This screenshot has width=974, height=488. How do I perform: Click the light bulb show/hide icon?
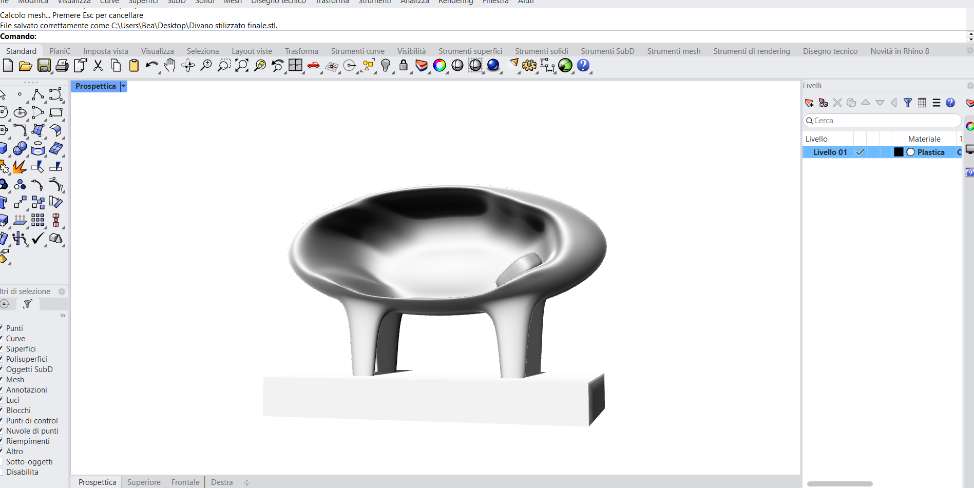click(x=386, y=66)
